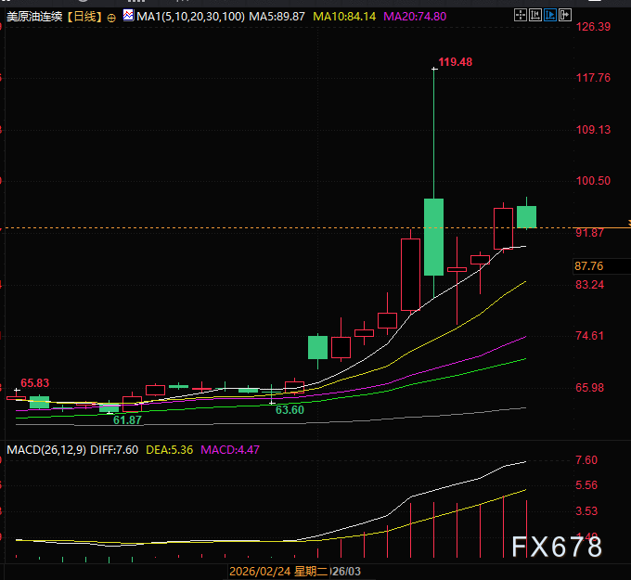The height and width of the screenshot is (580, 631).
Task: Open MA1(5,10,20,30,100) indicator settings
Action: 190,17
